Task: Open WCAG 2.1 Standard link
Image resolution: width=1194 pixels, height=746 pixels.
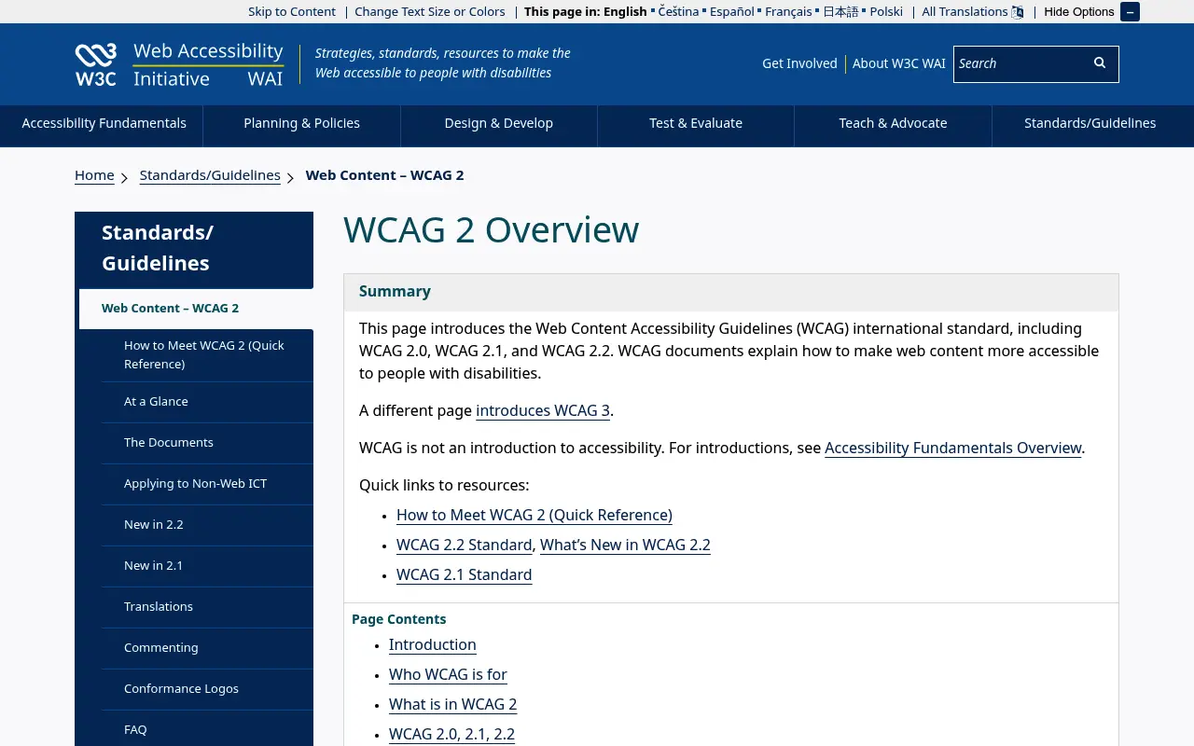Action: (x=464, y=575)
